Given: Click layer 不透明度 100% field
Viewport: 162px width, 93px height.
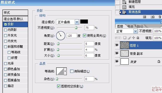Looking at the screenshot, I should tap(158, 31).
